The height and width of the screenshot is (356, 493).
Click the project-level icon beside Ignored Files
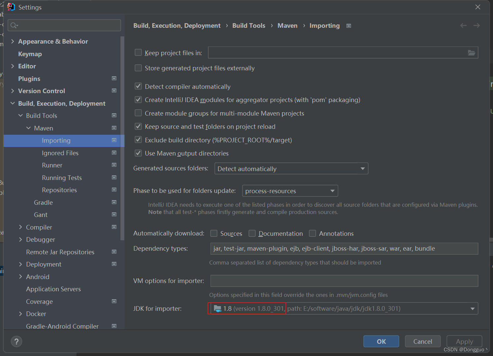(114, 153)
